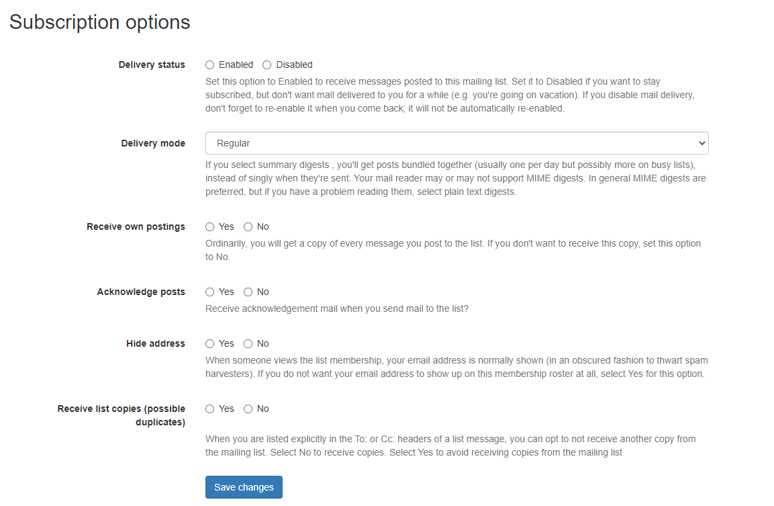Set Acknowledge posts to Yes

210,292
